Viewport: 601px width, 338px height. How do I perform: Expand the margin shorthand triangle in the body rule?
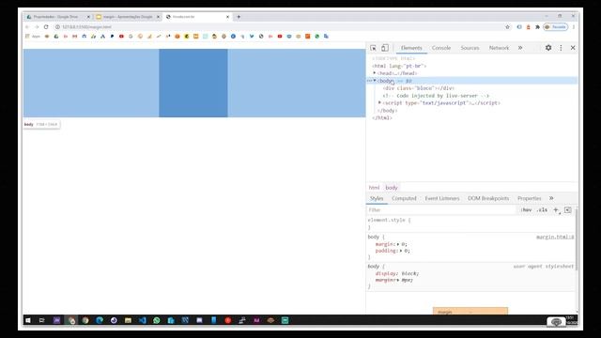(x=398, y=244)
